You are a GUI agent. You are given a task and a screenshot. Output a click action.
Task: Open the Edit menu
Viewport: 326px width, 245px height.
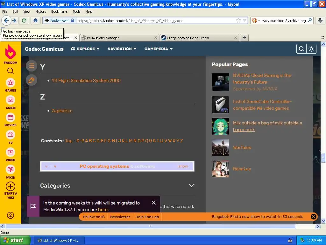click(15, 11)
